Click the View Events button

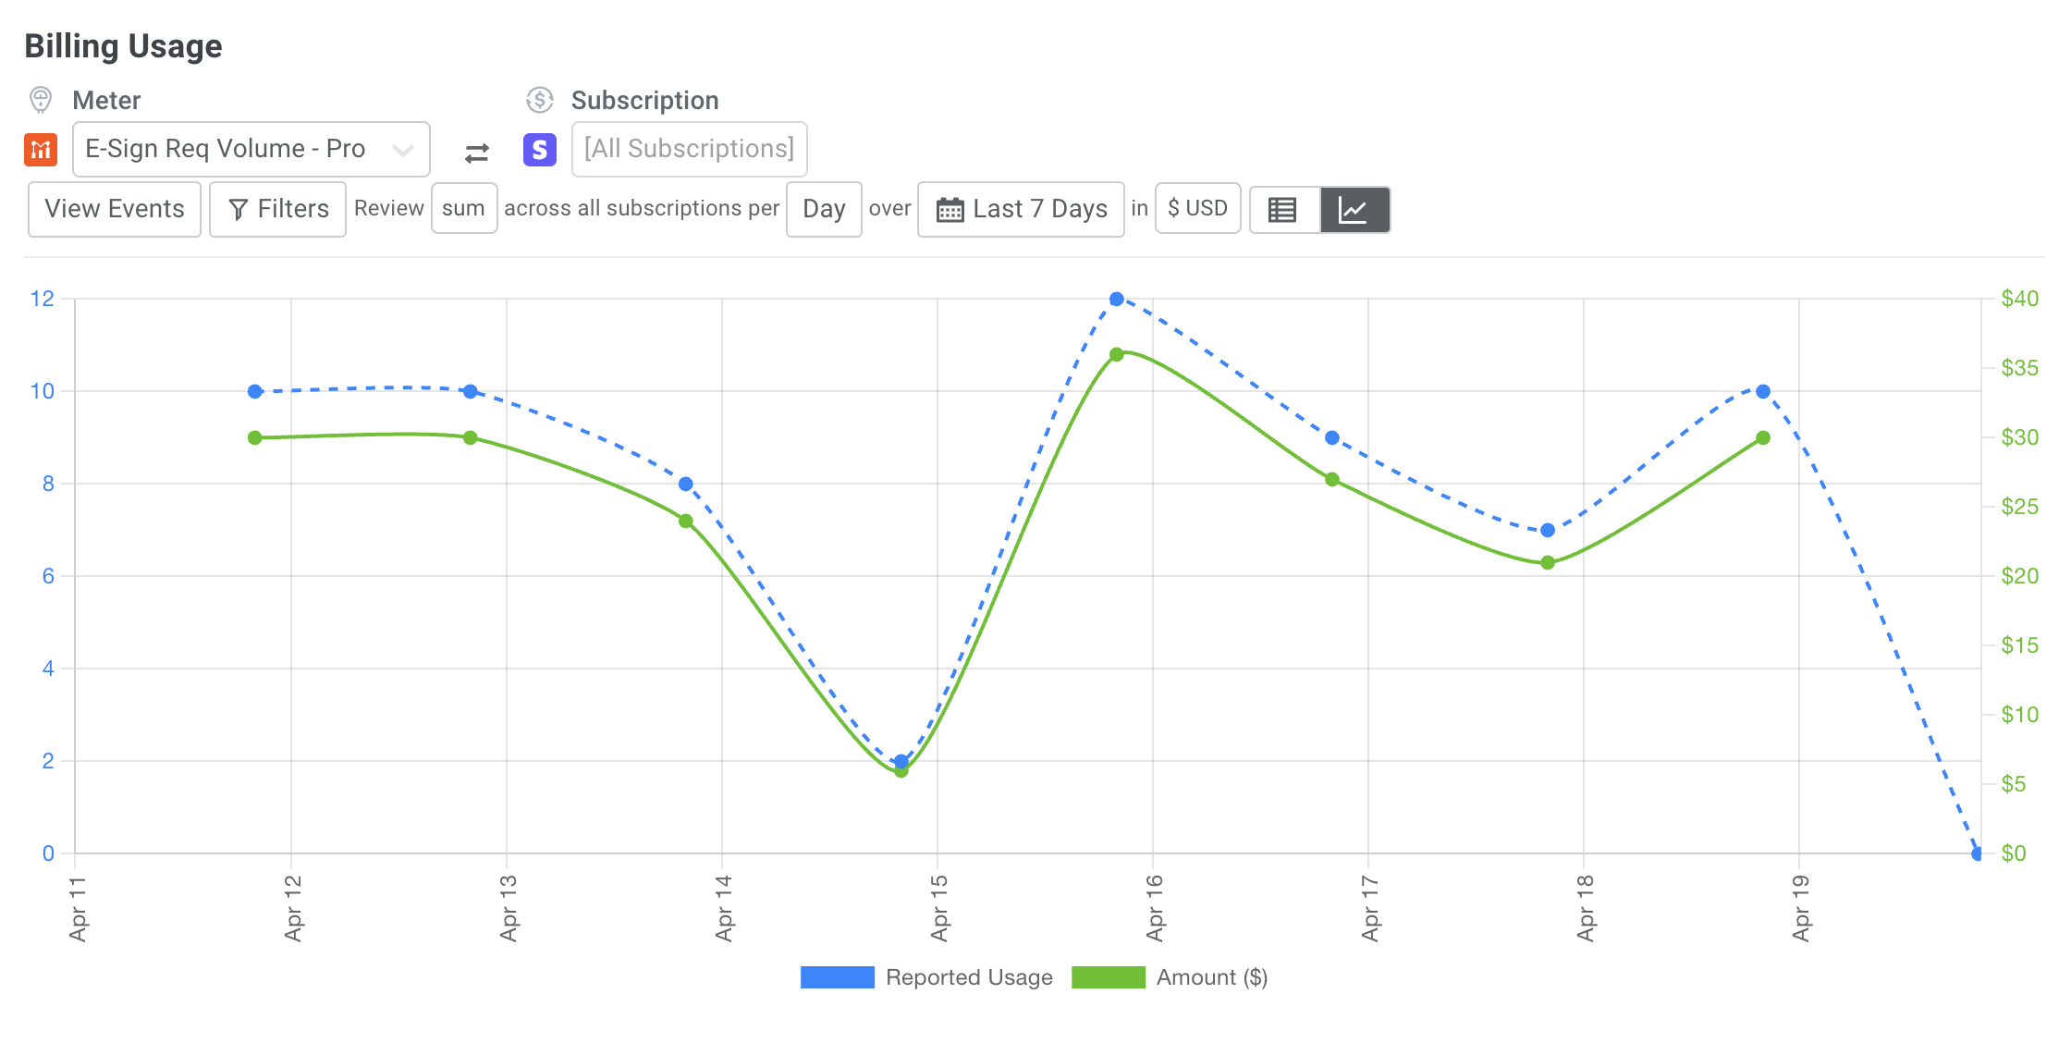pyautogui.click(x=114, y=209)
